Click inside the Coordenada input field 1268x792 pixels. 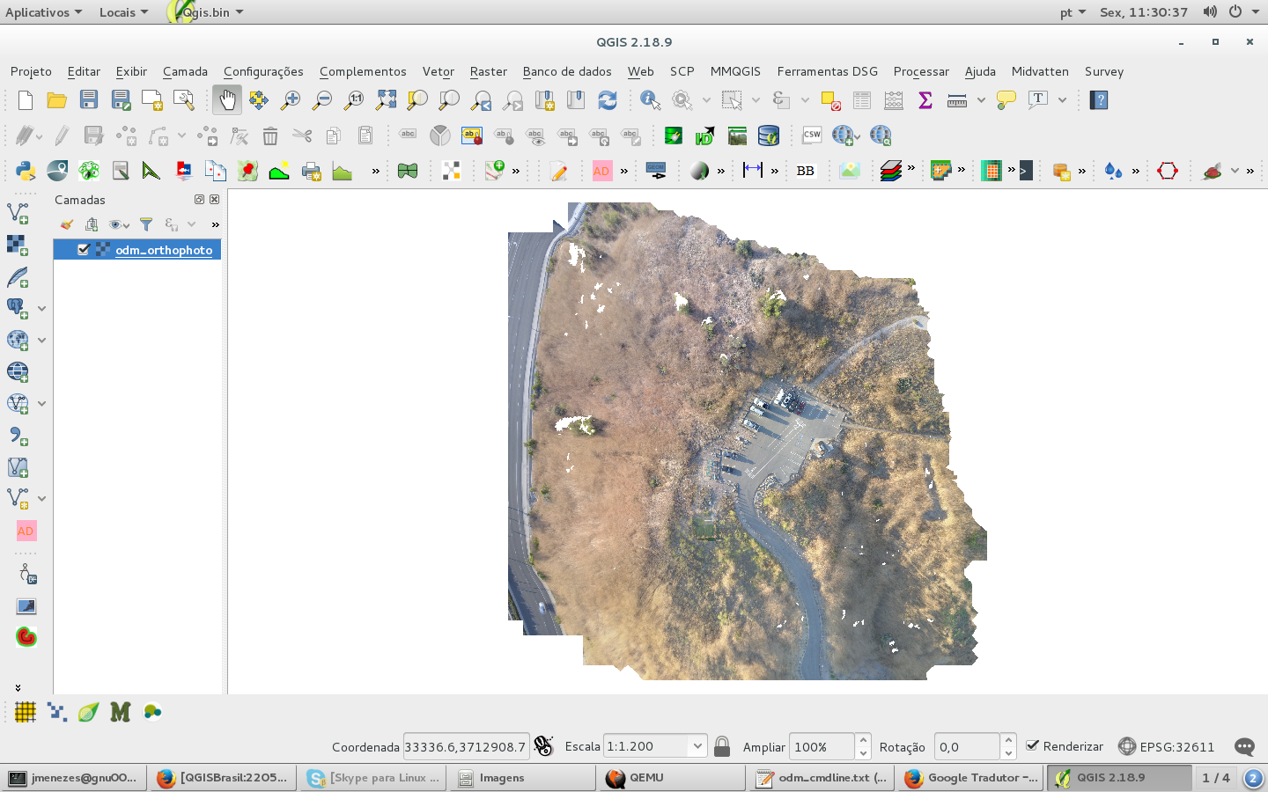pos(467,746)
